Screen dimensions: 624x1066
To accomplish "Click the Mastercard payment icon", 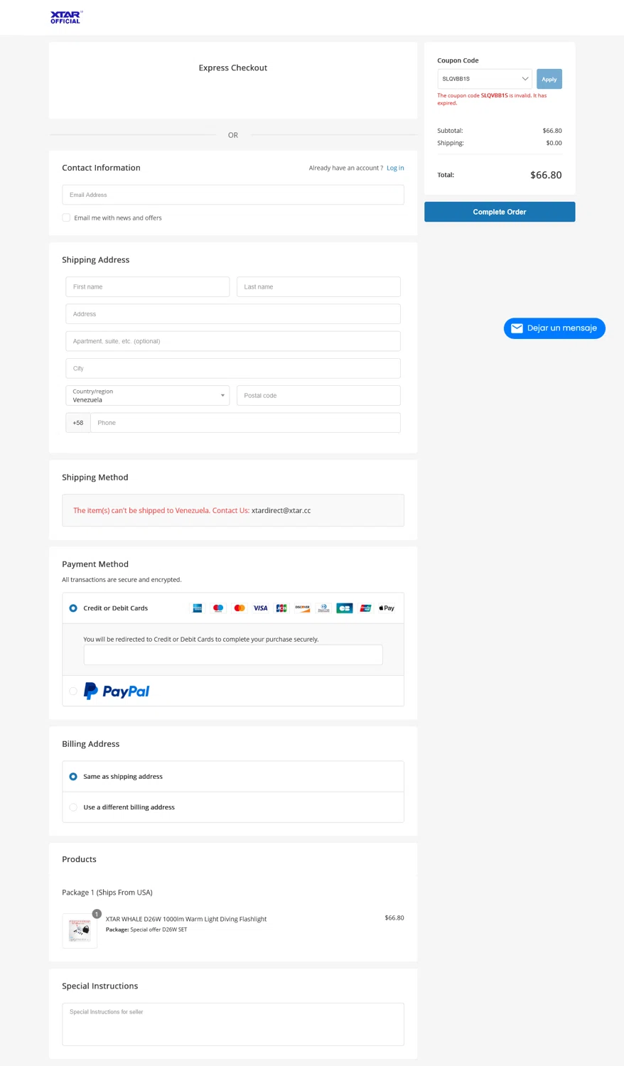I will [x=240, y=608].
